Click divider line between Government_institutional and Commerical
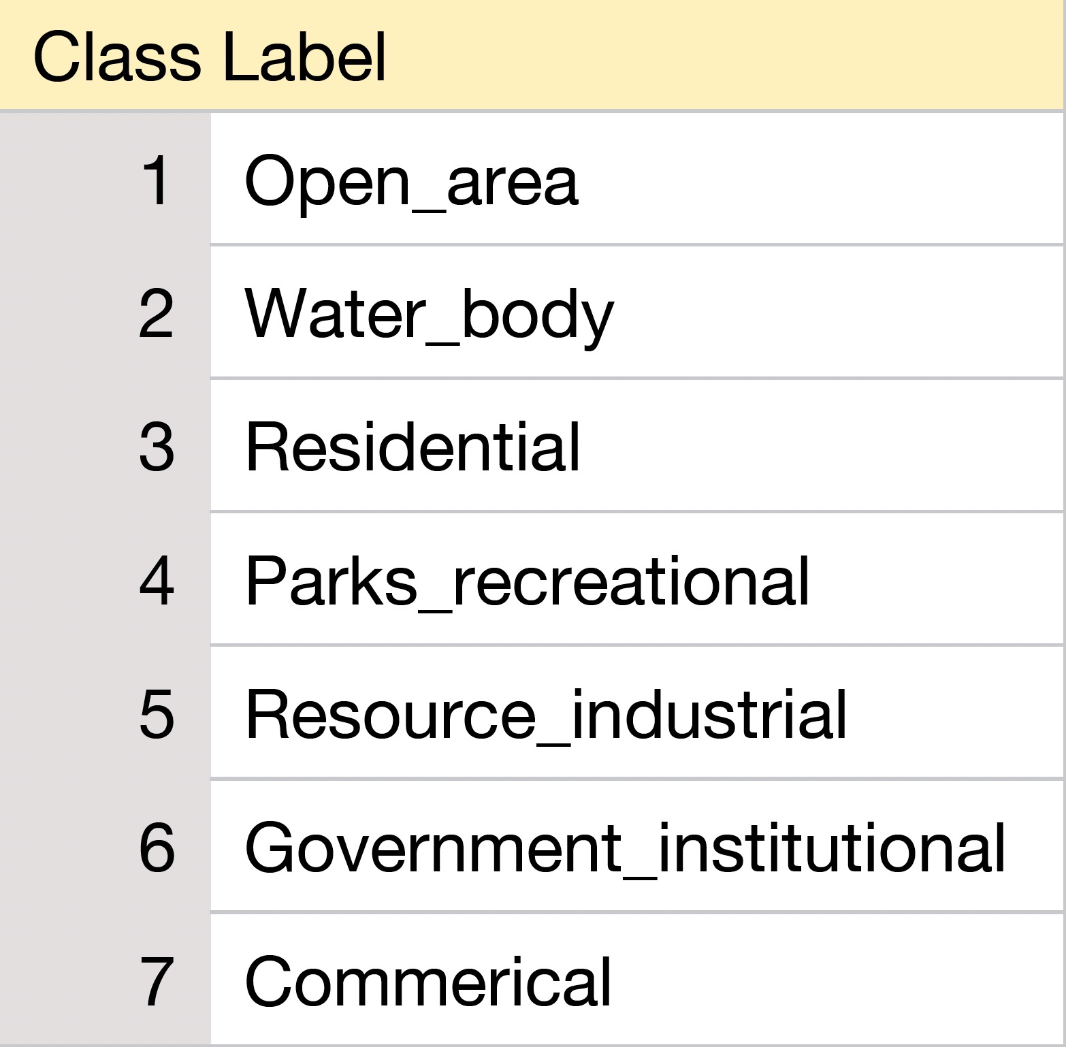 click(x=636, y=912)
